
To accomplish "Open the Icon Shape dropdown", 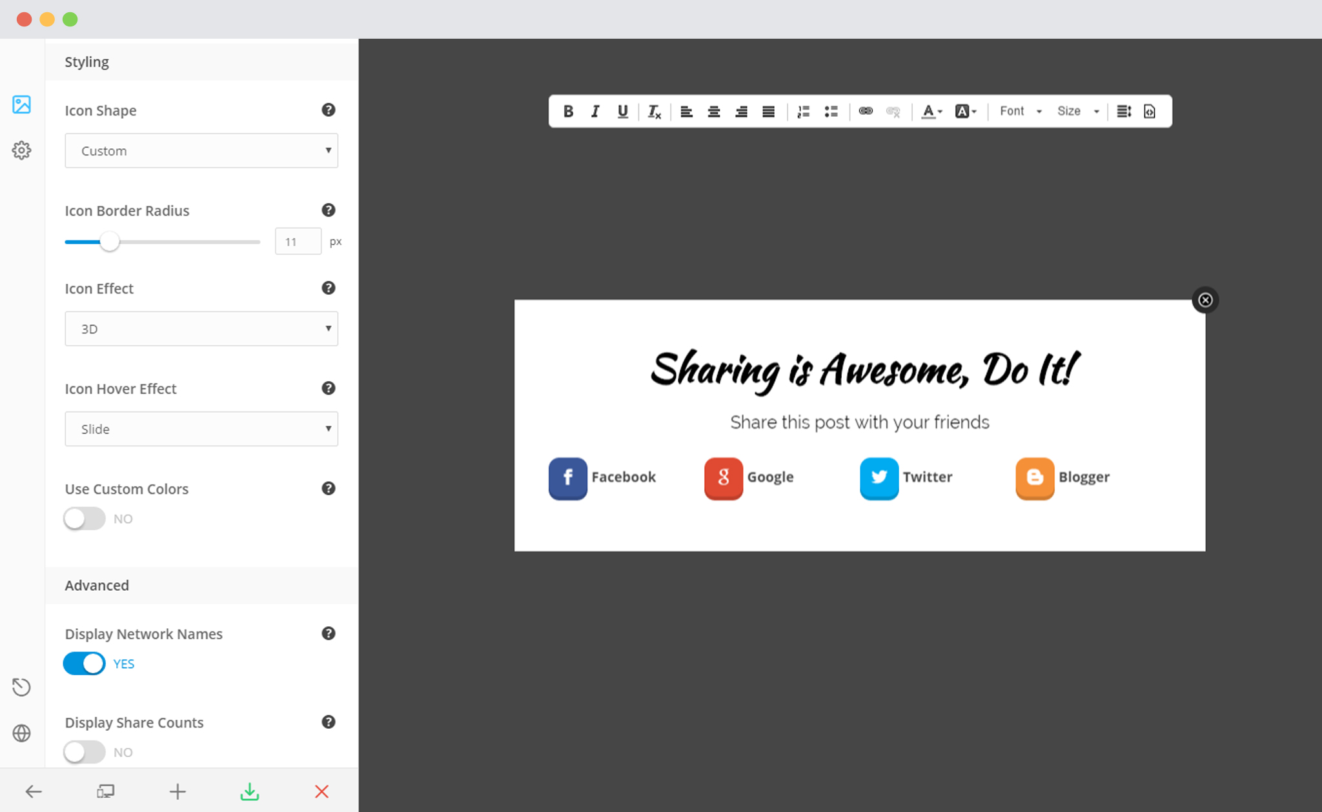I will [x=201, y=150].
